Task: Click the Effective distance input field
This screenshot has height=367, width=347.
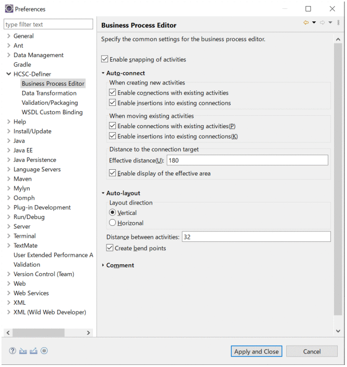Action: pos(247,160)
